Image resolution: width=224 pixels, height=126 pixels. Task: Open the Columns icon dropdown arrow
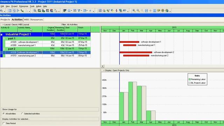pyautogui.click(x=71, y=10)
